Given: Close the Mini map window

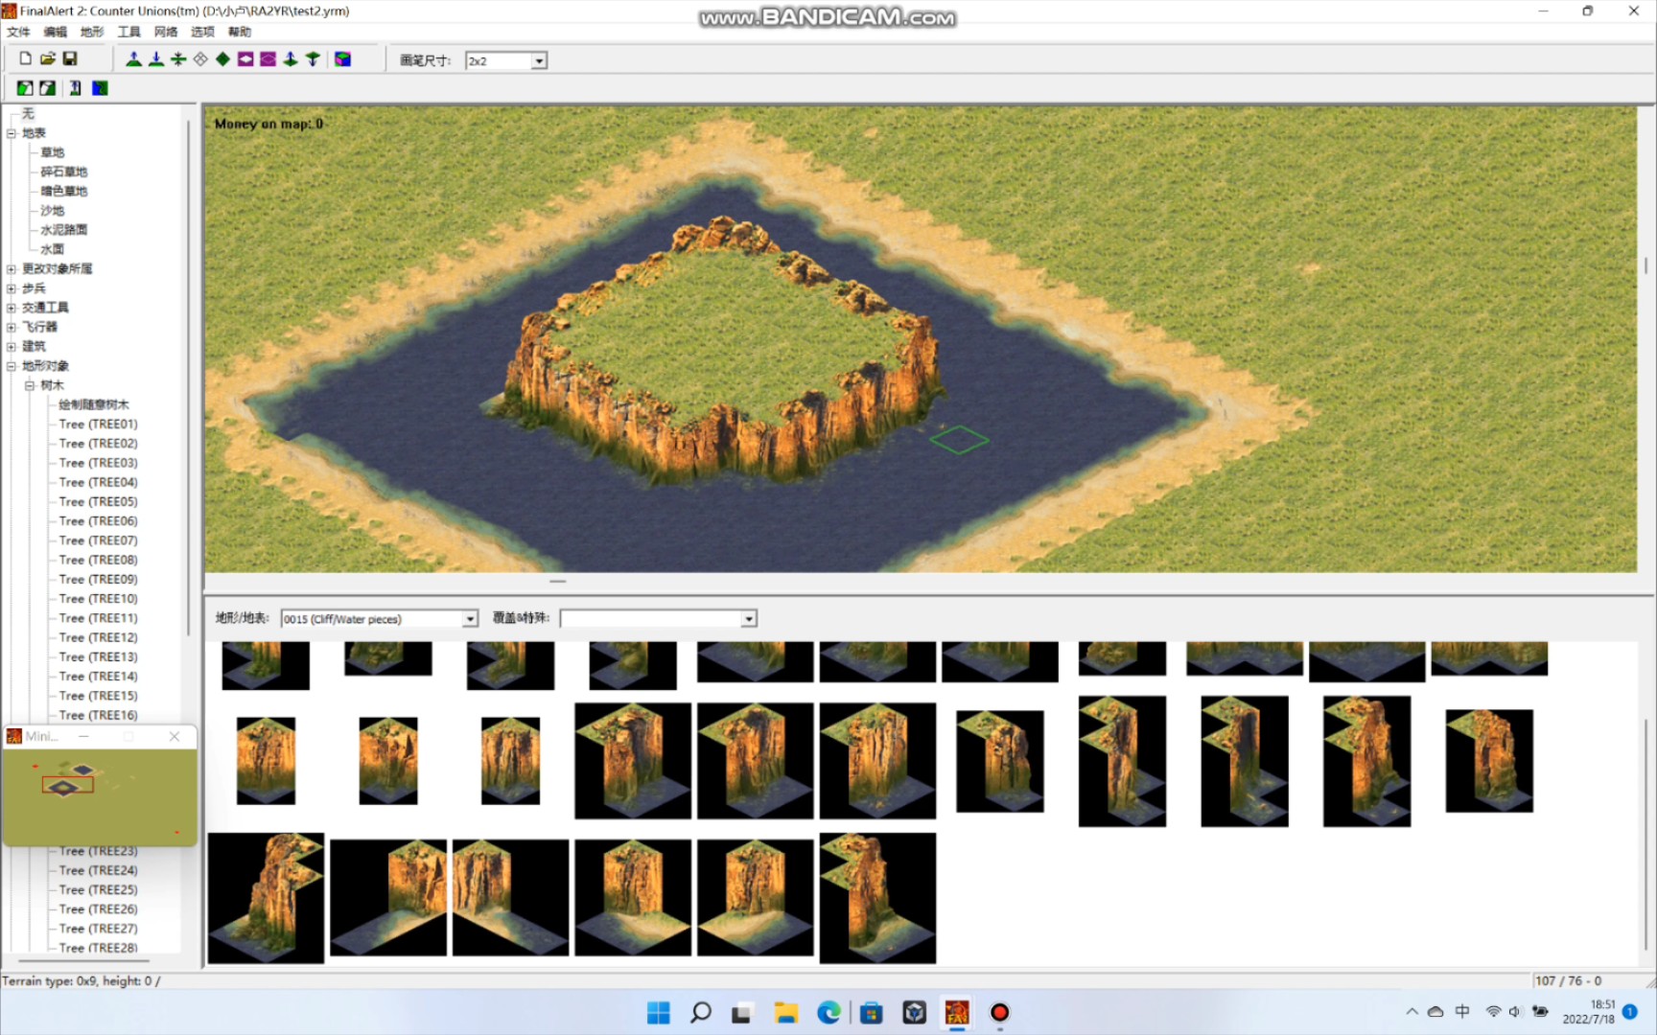Looking at the screenshot, I should tap(175, 736).
